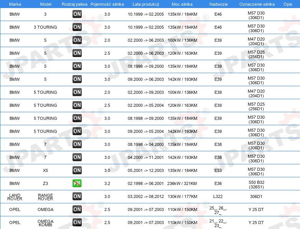Click the Model column header
Image resolution: width=300 pixels, height=229 pixels.
pyautogui.click(x=46, y=4)
